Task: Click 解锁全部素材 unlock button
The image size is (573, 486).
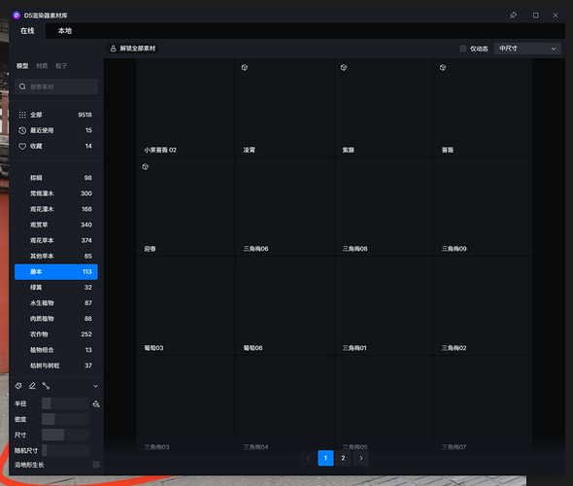Action: pos(133,49)
